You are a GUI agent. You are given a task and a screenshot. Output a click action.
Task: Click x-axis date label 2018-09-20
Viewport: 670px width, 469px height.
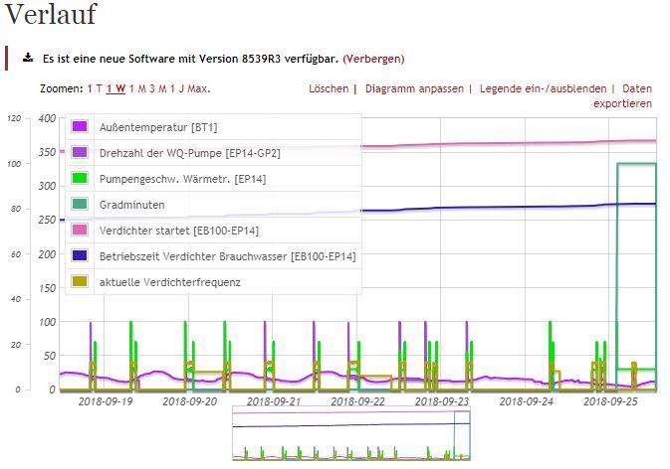tap(190, 401)
